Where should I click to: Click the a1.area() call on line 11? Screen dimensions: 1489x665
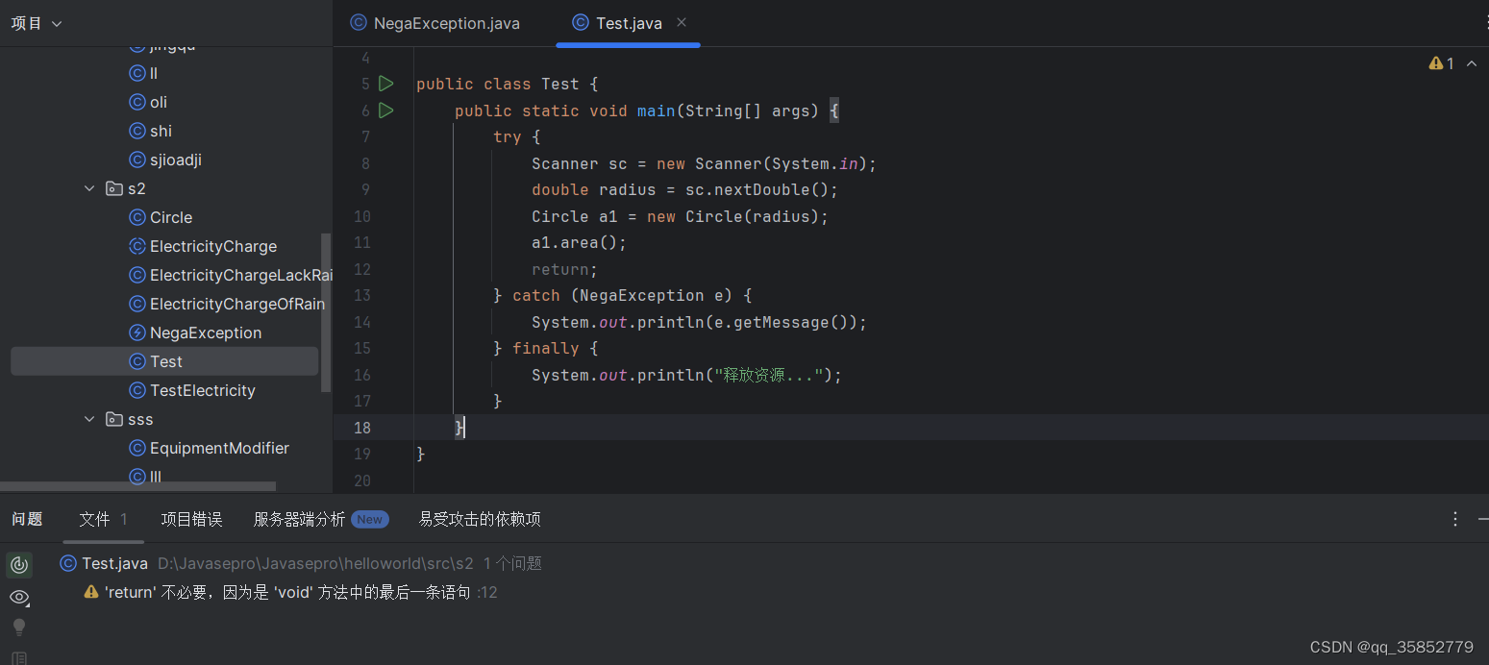[574, 242]
